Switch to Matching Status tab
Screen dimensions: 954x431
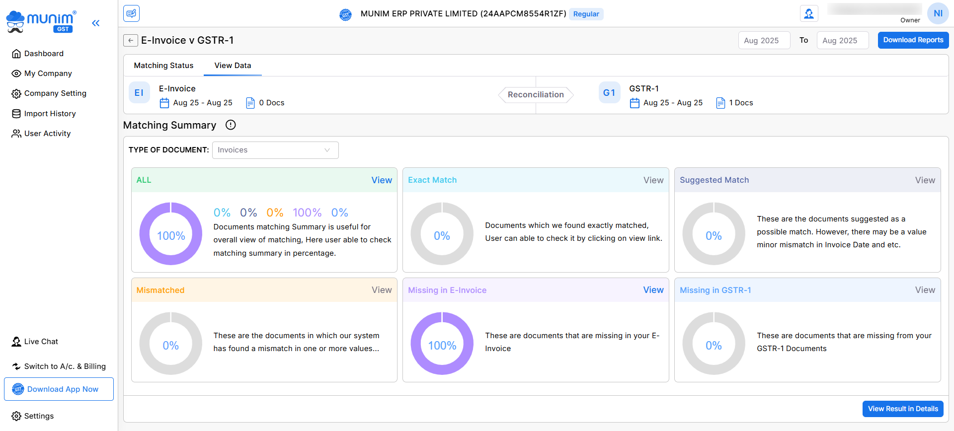click(163, 66)
